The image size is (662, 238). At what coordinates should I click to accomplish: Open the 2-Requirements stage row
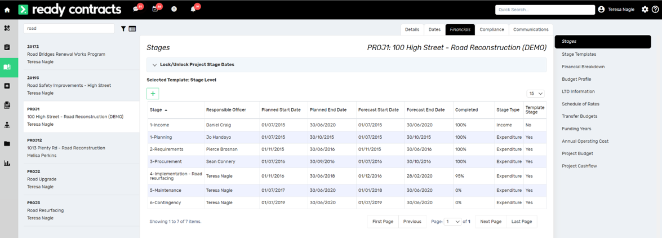[x=346, y=149]
